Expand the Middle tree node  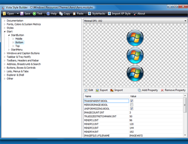tap(13, 39)
